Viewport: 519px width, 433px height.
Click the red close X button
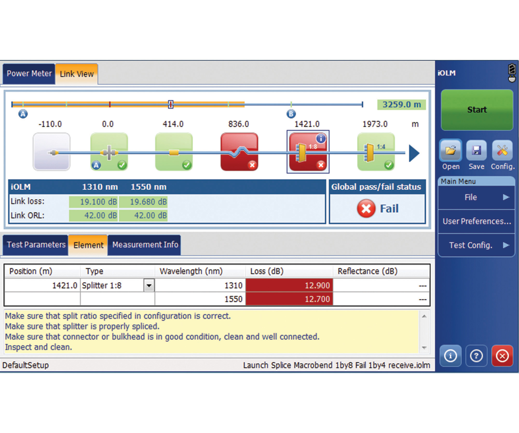(502, 356)
